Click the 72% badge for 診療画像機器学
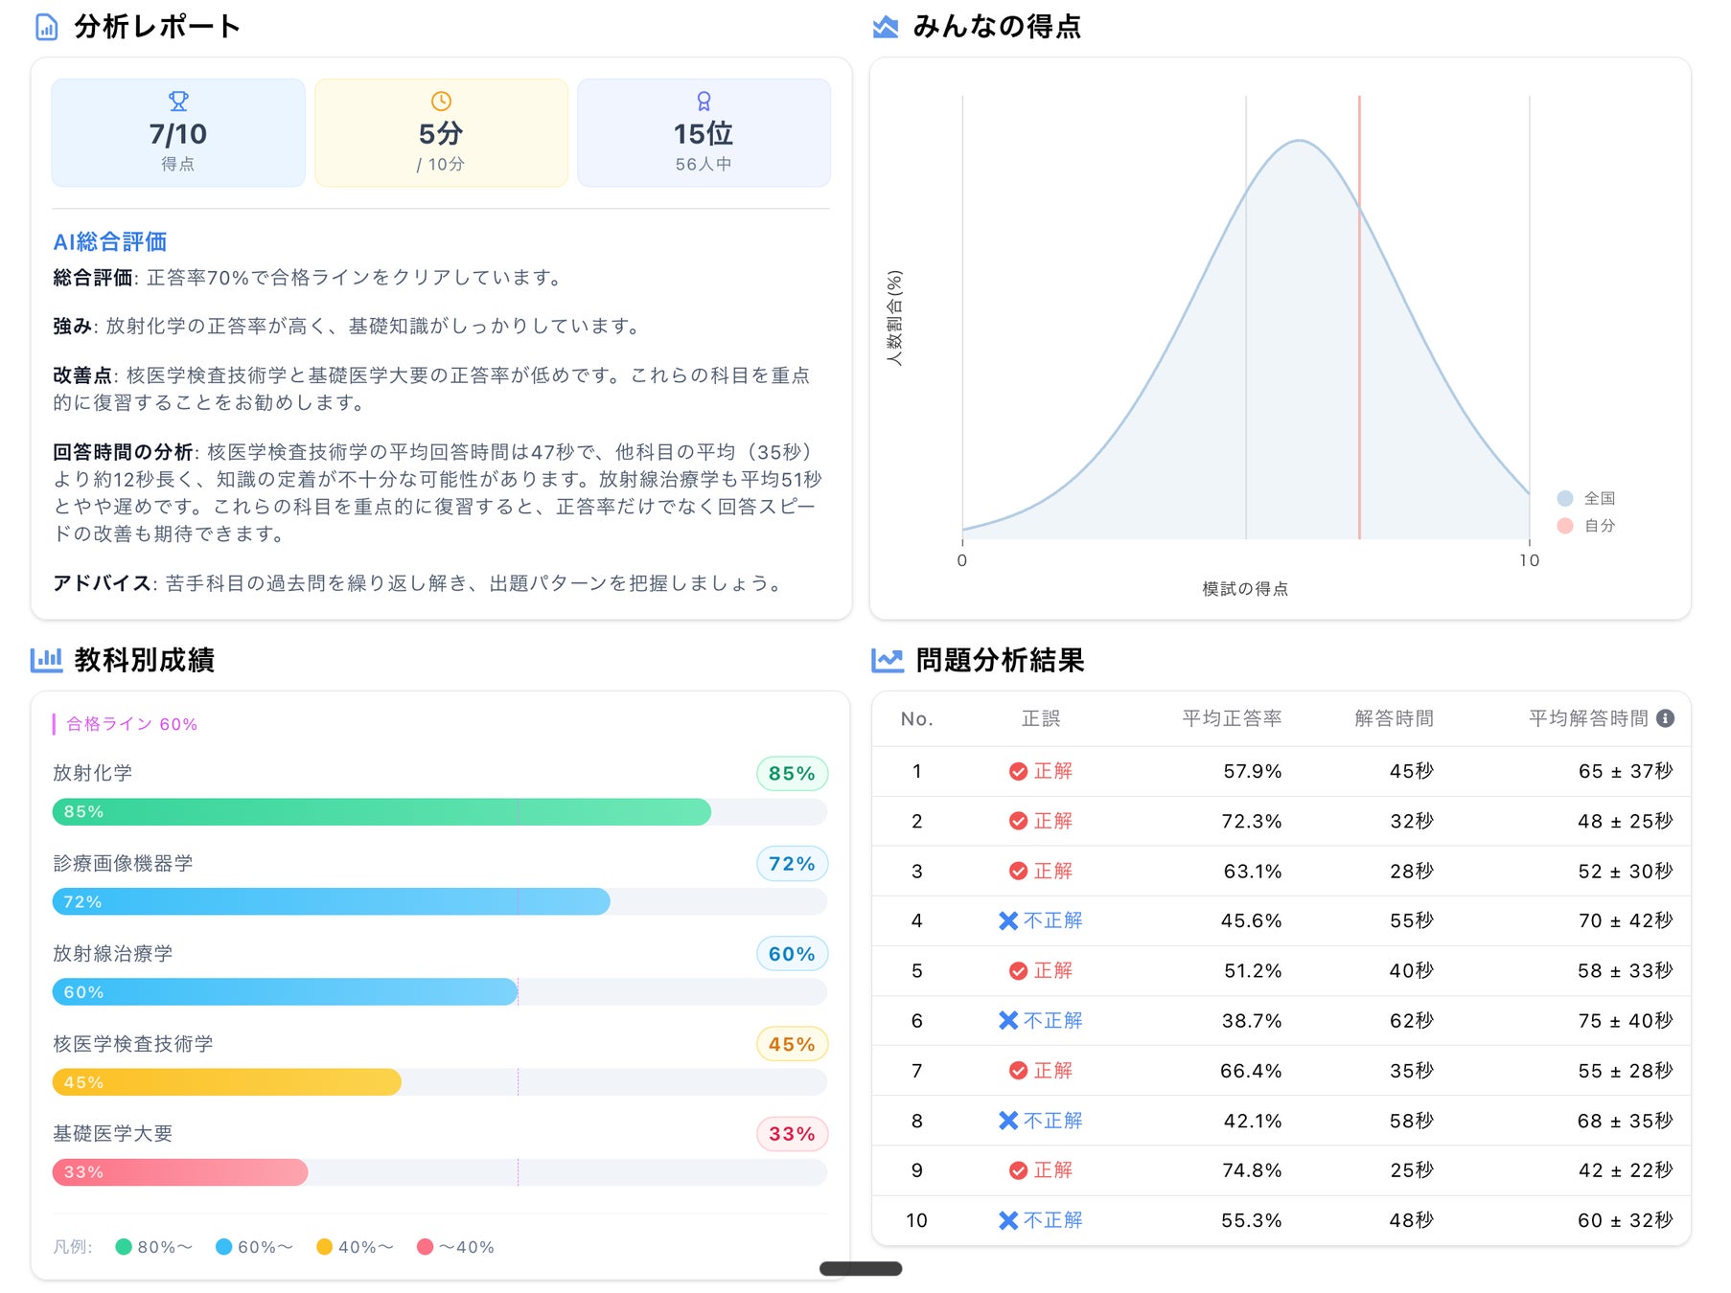 point(792,864)
